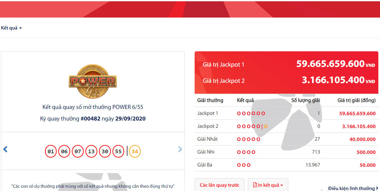The width and height of the screenshot is (380, 191).
Task: Select winning number ball 55
Action: click(118, 152)
